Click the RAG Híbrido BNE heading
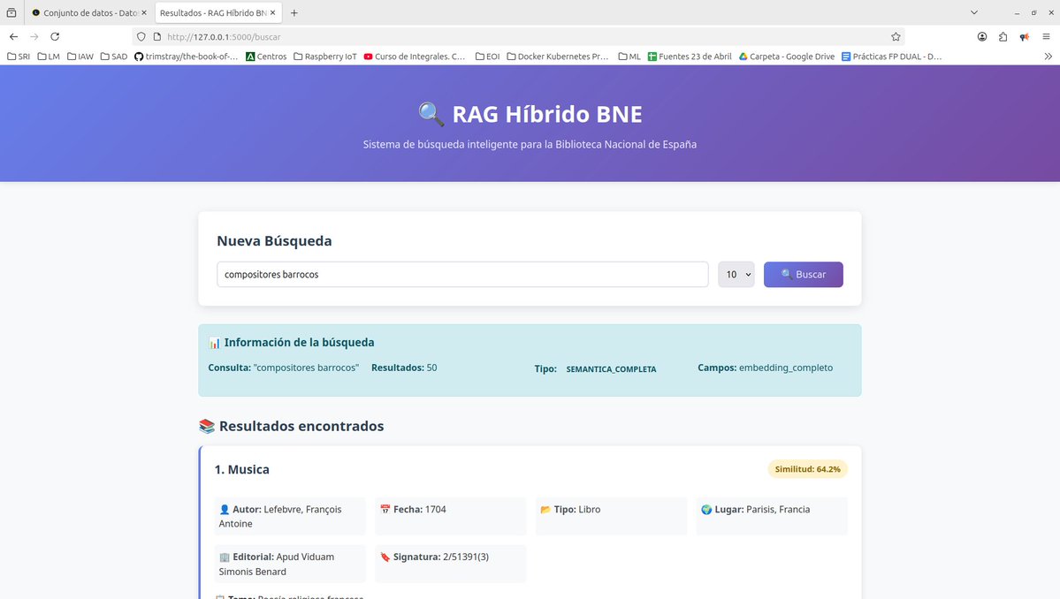Viewport: 1060px width, 599px height. (547, 114)
